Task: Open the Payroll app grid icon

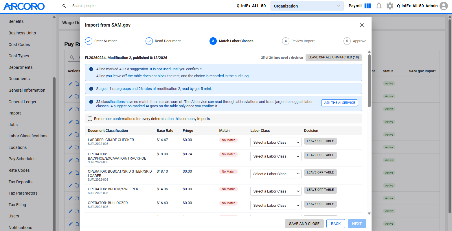Action: [368, 6]
